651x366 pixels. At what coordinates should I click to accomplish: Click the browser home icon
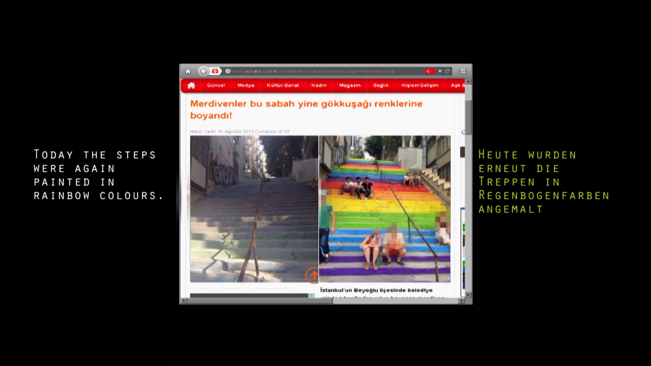[x=188, y=72]
